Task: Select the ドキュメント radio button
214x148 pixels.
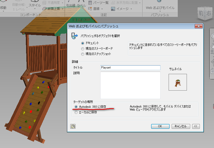Action: [82, 43]
